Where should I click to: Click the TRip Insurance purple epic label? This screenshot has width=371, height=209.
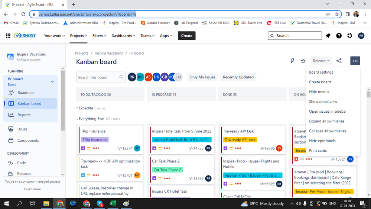tap(95, 139)
